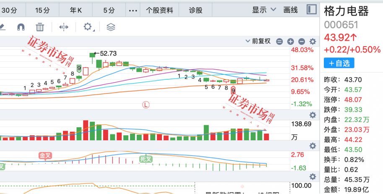Screen dimensions: 383x194
Task: Click the first minus circle beside 前复权
Action: (279, 42)
